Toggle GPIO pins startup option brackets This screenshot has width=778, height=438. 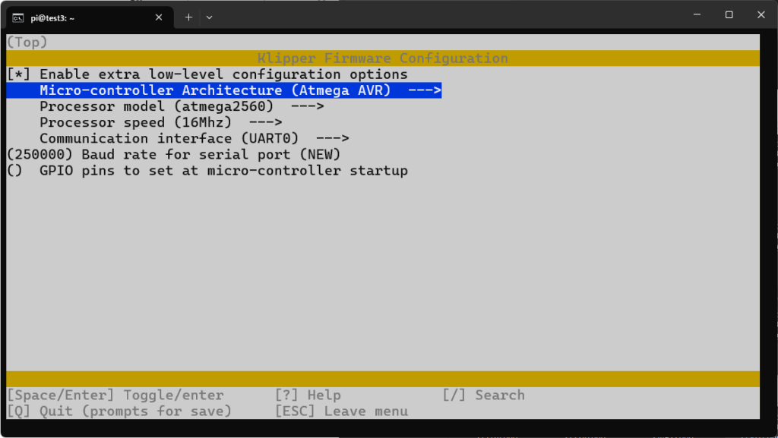pos(14,171)
